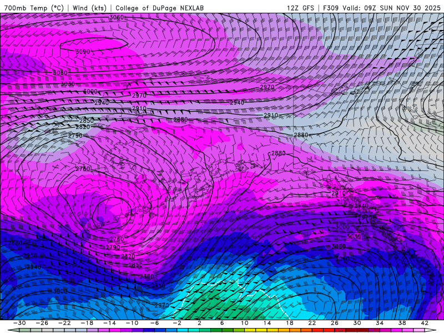444x333 pixels.
Task: Click the -22 value on the temperature scale
Action: pos(64,323)
